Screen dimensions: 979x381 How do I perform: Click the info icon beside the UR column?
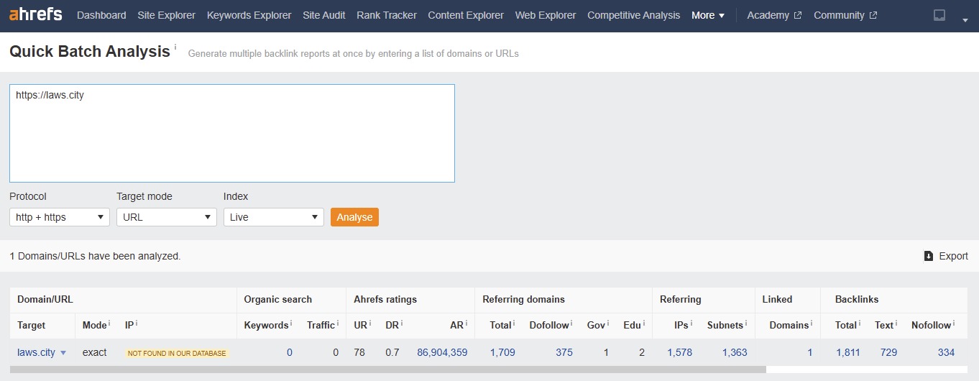(x=370, y=324)
